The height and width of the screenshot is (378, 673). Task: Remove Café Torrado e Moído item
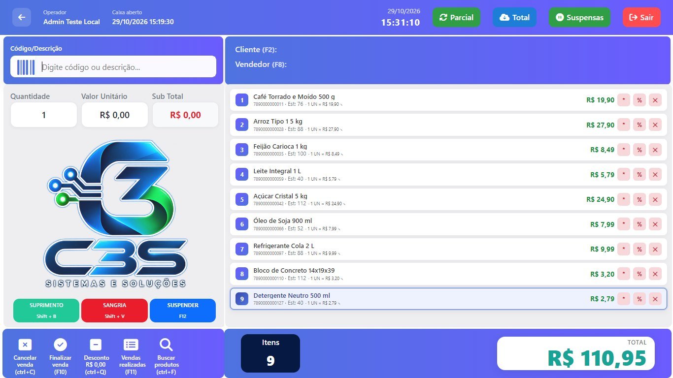[655, 100]
